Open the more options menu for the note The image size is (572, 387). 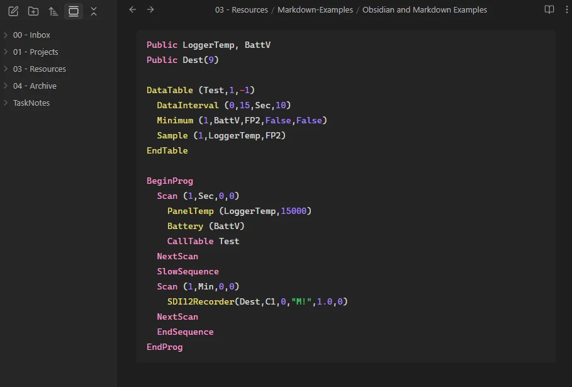[566, 9]
